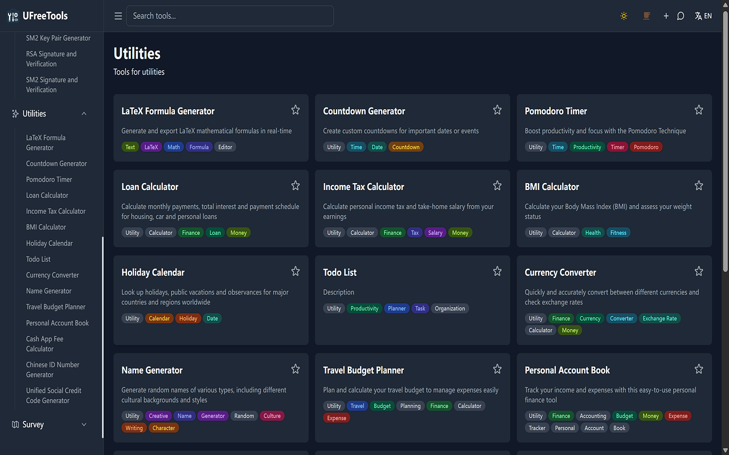Click the Survey book icon in sidebar

click(15, 425)
